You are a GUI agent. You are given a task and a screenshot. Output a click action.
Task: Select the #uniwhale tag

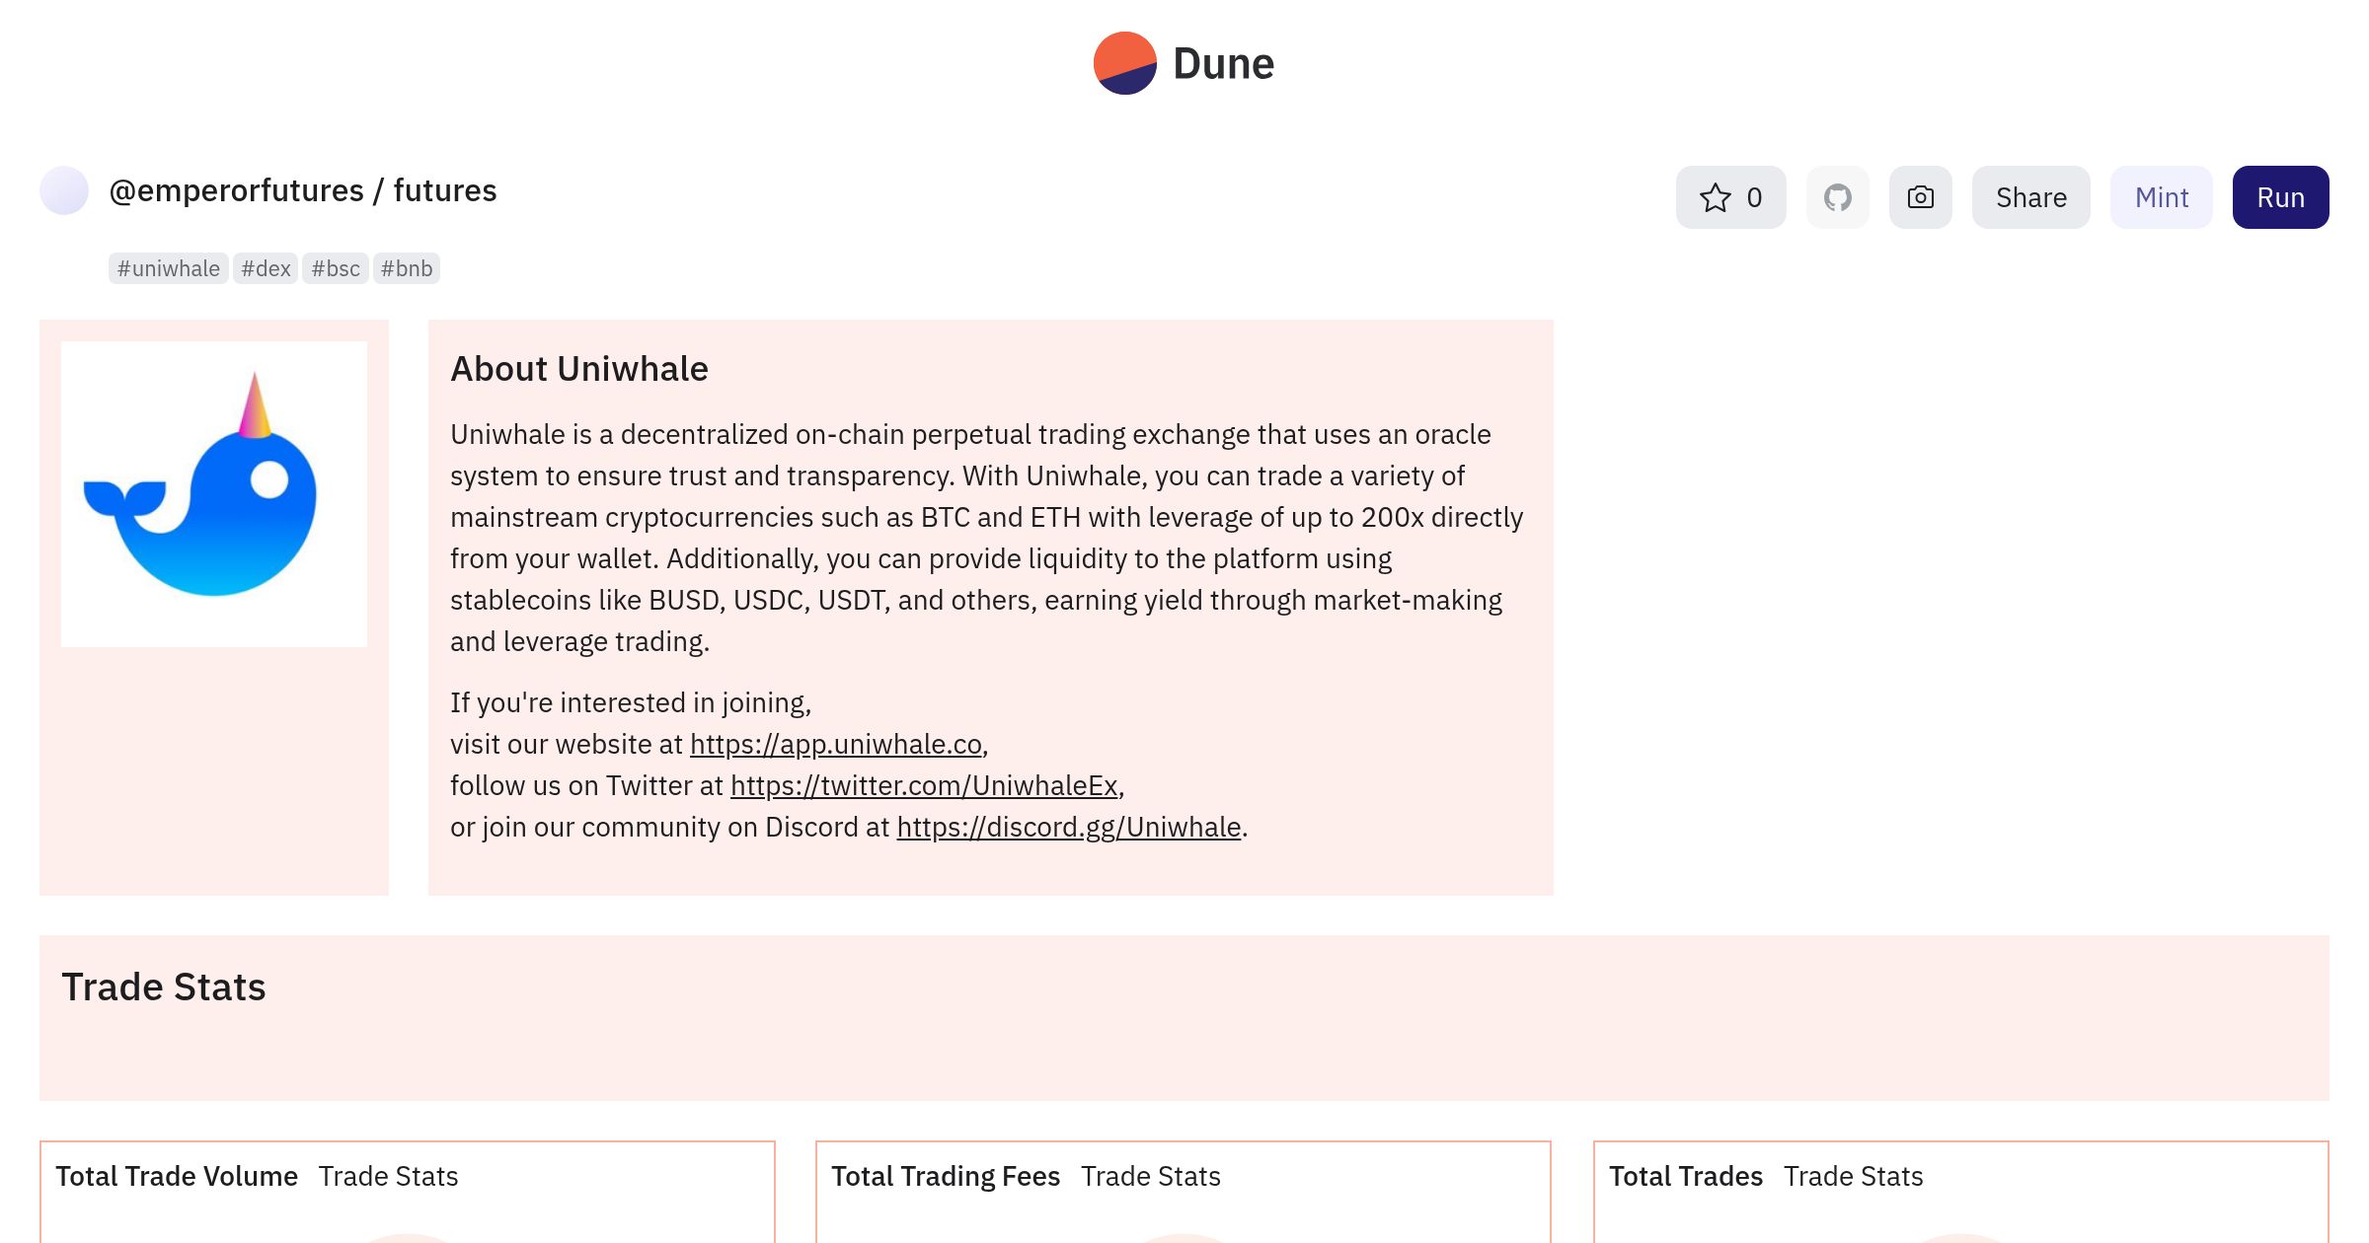(169, 268)
